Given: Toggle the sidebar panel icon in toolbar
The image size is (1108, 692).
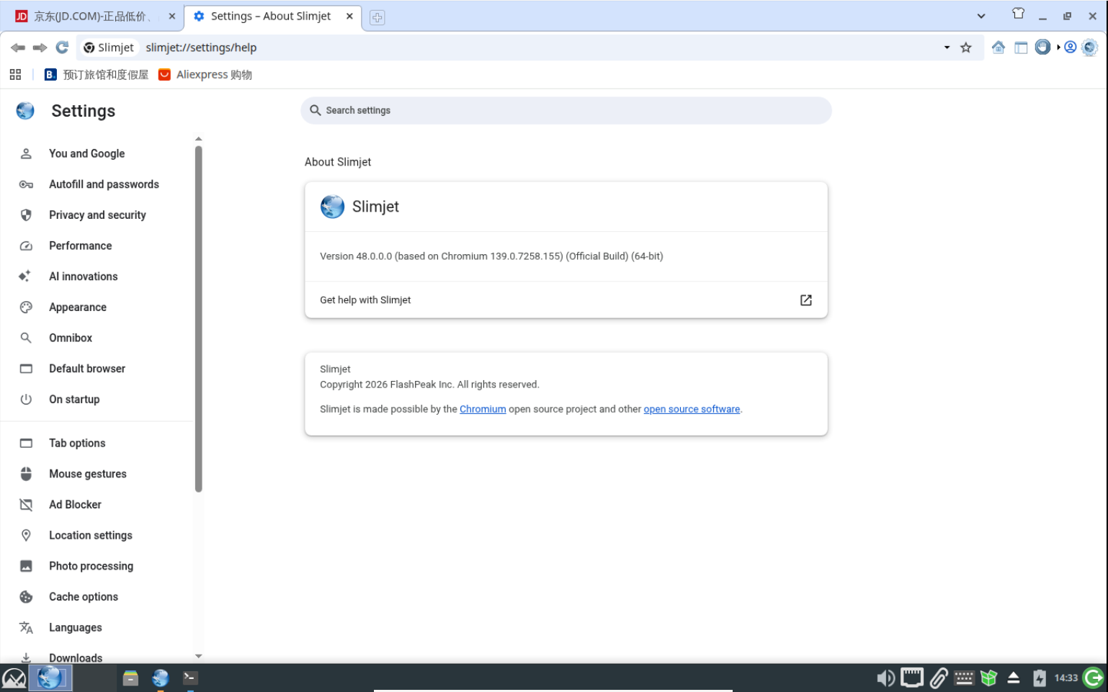Looking at the screenshot, I should click(x=1021, y=48).
